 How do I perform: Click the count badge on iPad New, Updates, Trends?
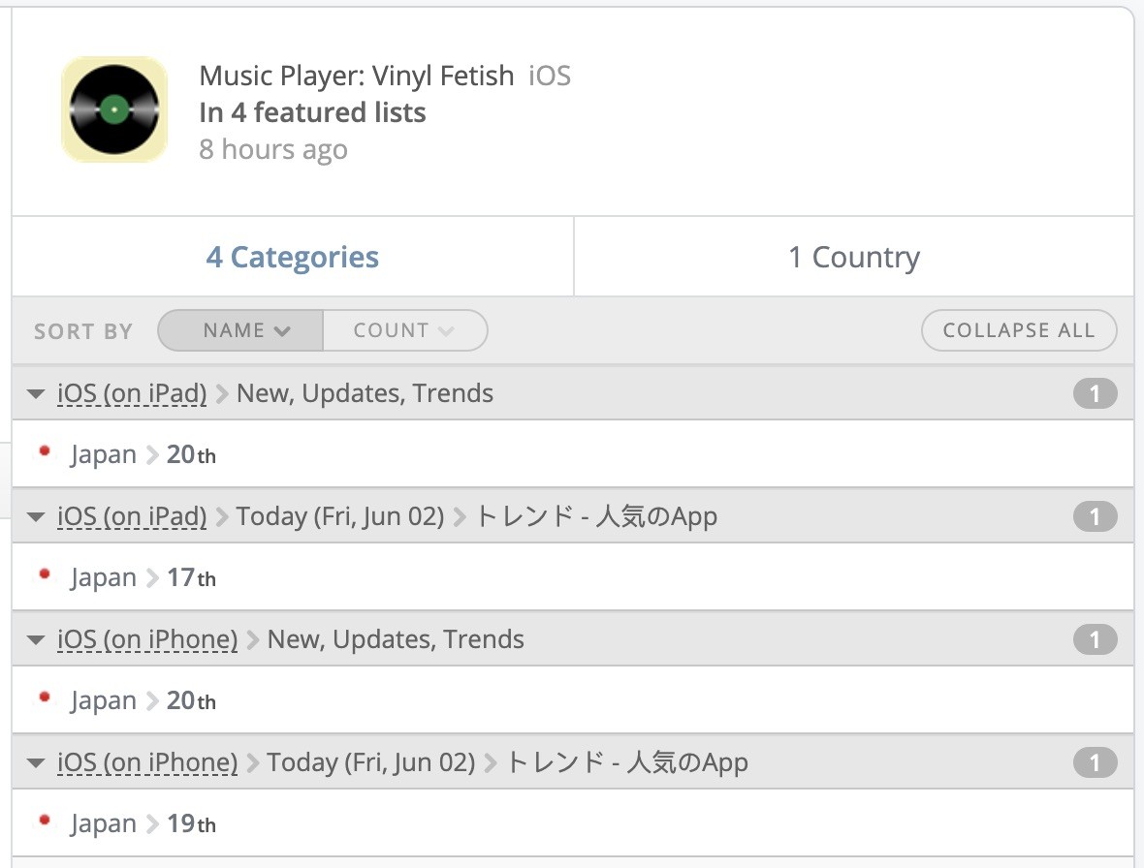tap(1095, 394)
